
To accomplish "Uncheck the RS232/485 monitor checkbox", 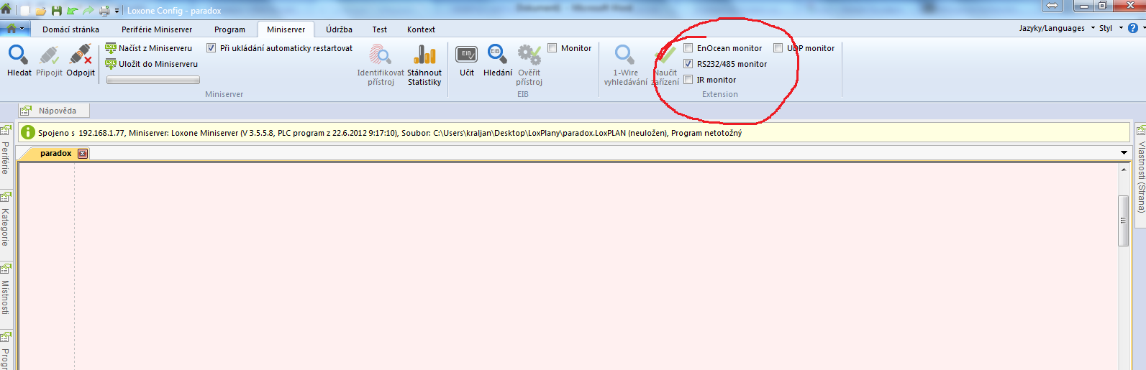I will [688, 64].
